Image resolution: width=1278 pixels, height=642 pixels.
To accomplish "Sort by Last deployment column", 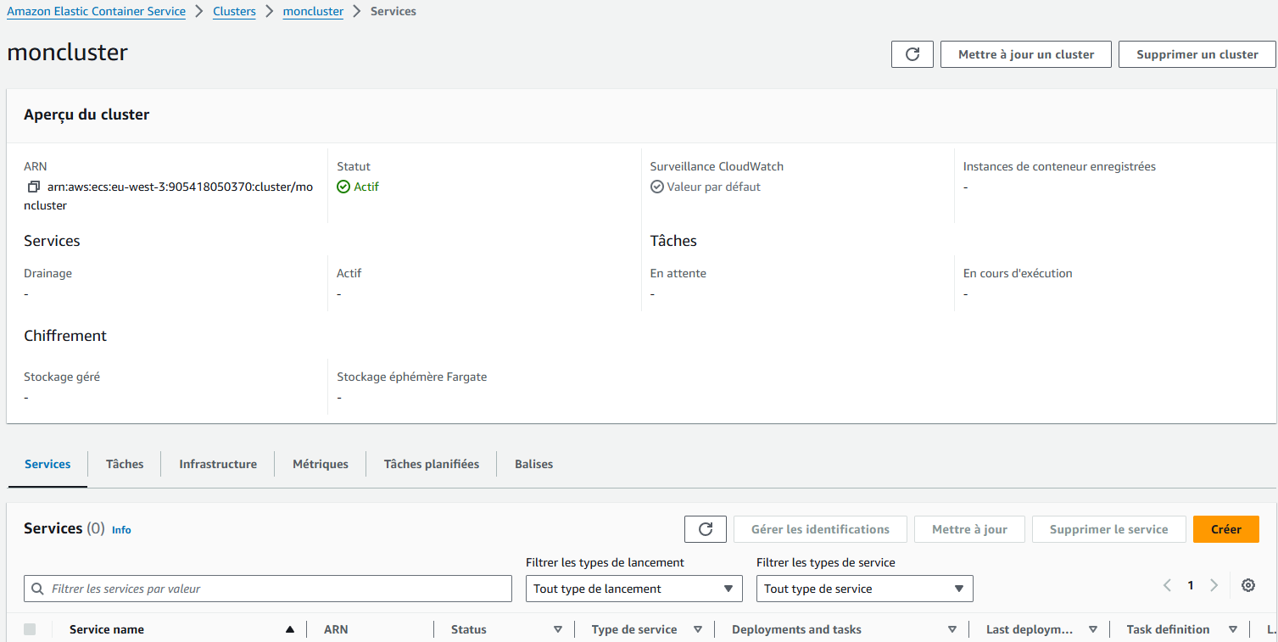I will [1093, 629].
